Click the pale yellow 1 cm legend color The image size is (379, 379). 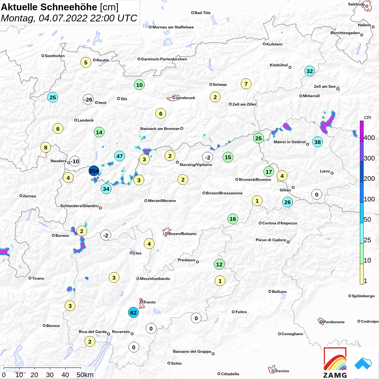(362, 274)
